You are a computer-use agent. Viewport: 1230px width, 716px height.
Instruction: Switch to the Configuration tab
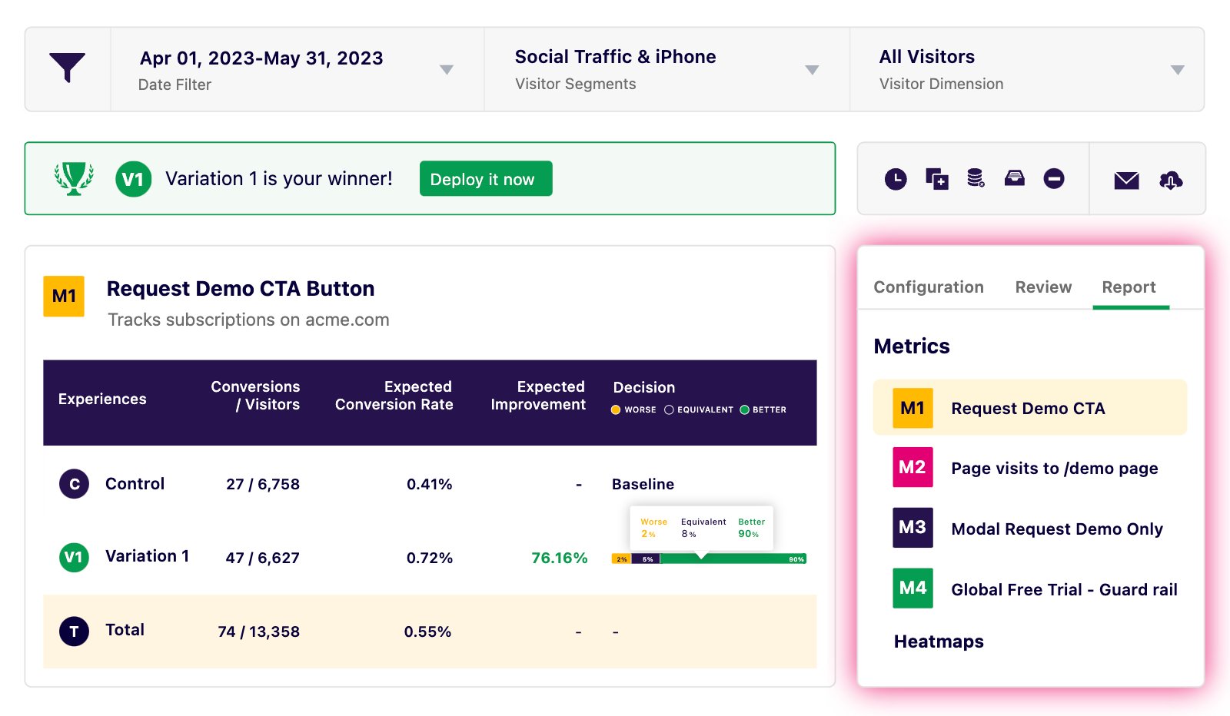[928, 287]
